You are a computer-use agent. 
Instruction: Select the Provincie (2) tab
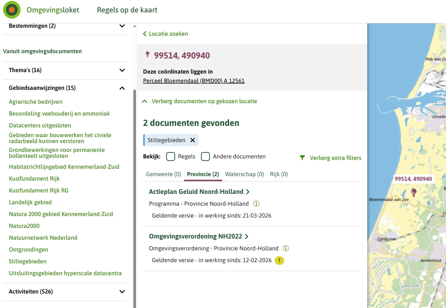(203, 174)
